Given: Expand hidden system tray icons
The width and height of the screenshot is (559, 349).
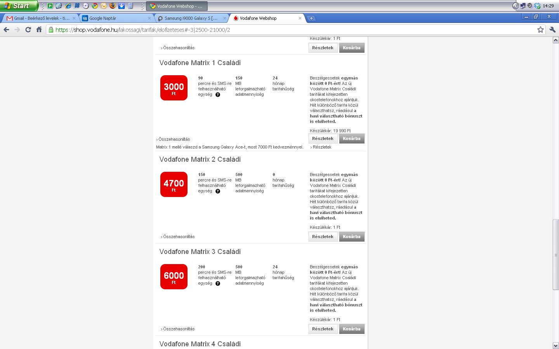Looking at the screenshot, I should coord(516,6).
